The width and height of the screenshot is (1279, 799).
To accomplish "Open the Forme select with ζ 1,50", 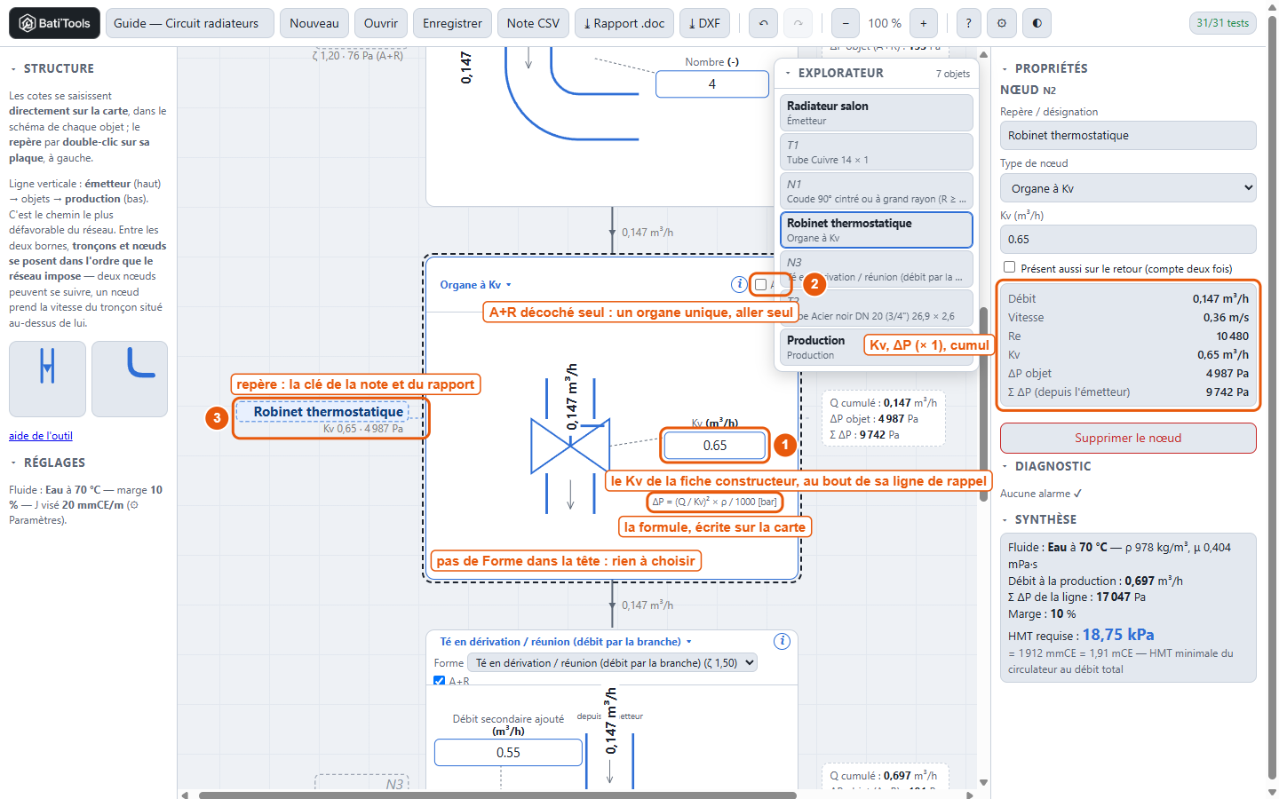I will [x=613, y=662].
